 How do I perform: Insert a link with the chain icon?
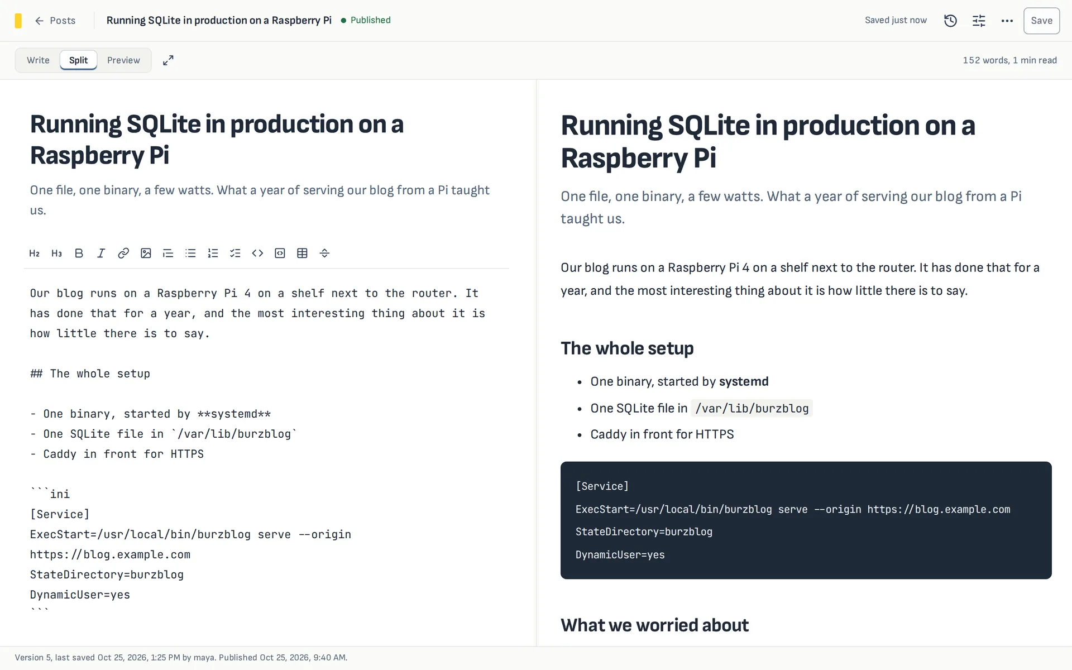[x=123, y=253]
